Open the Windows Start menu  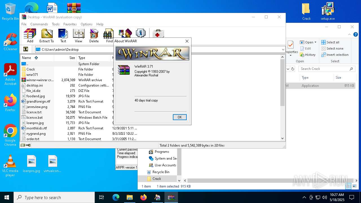pyautogui.click(x=7, y=197)
